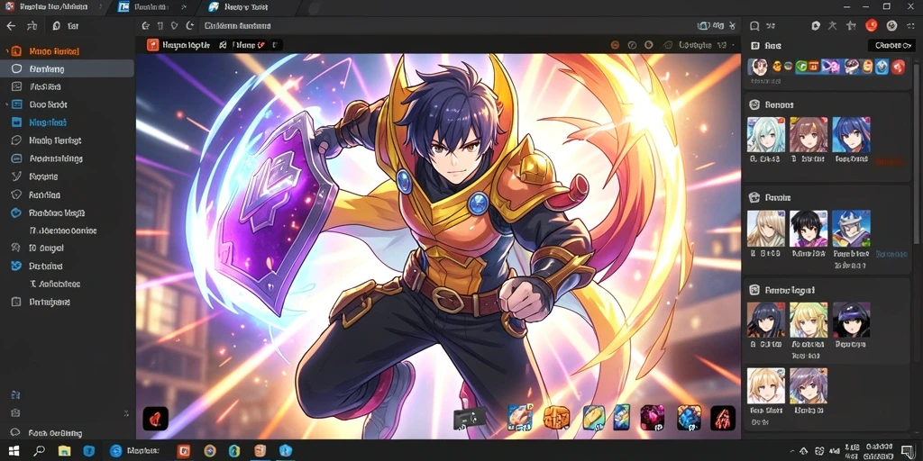Click the red flame icon at image bottom-left
923x461 pixels.
[x=155, y=419]
